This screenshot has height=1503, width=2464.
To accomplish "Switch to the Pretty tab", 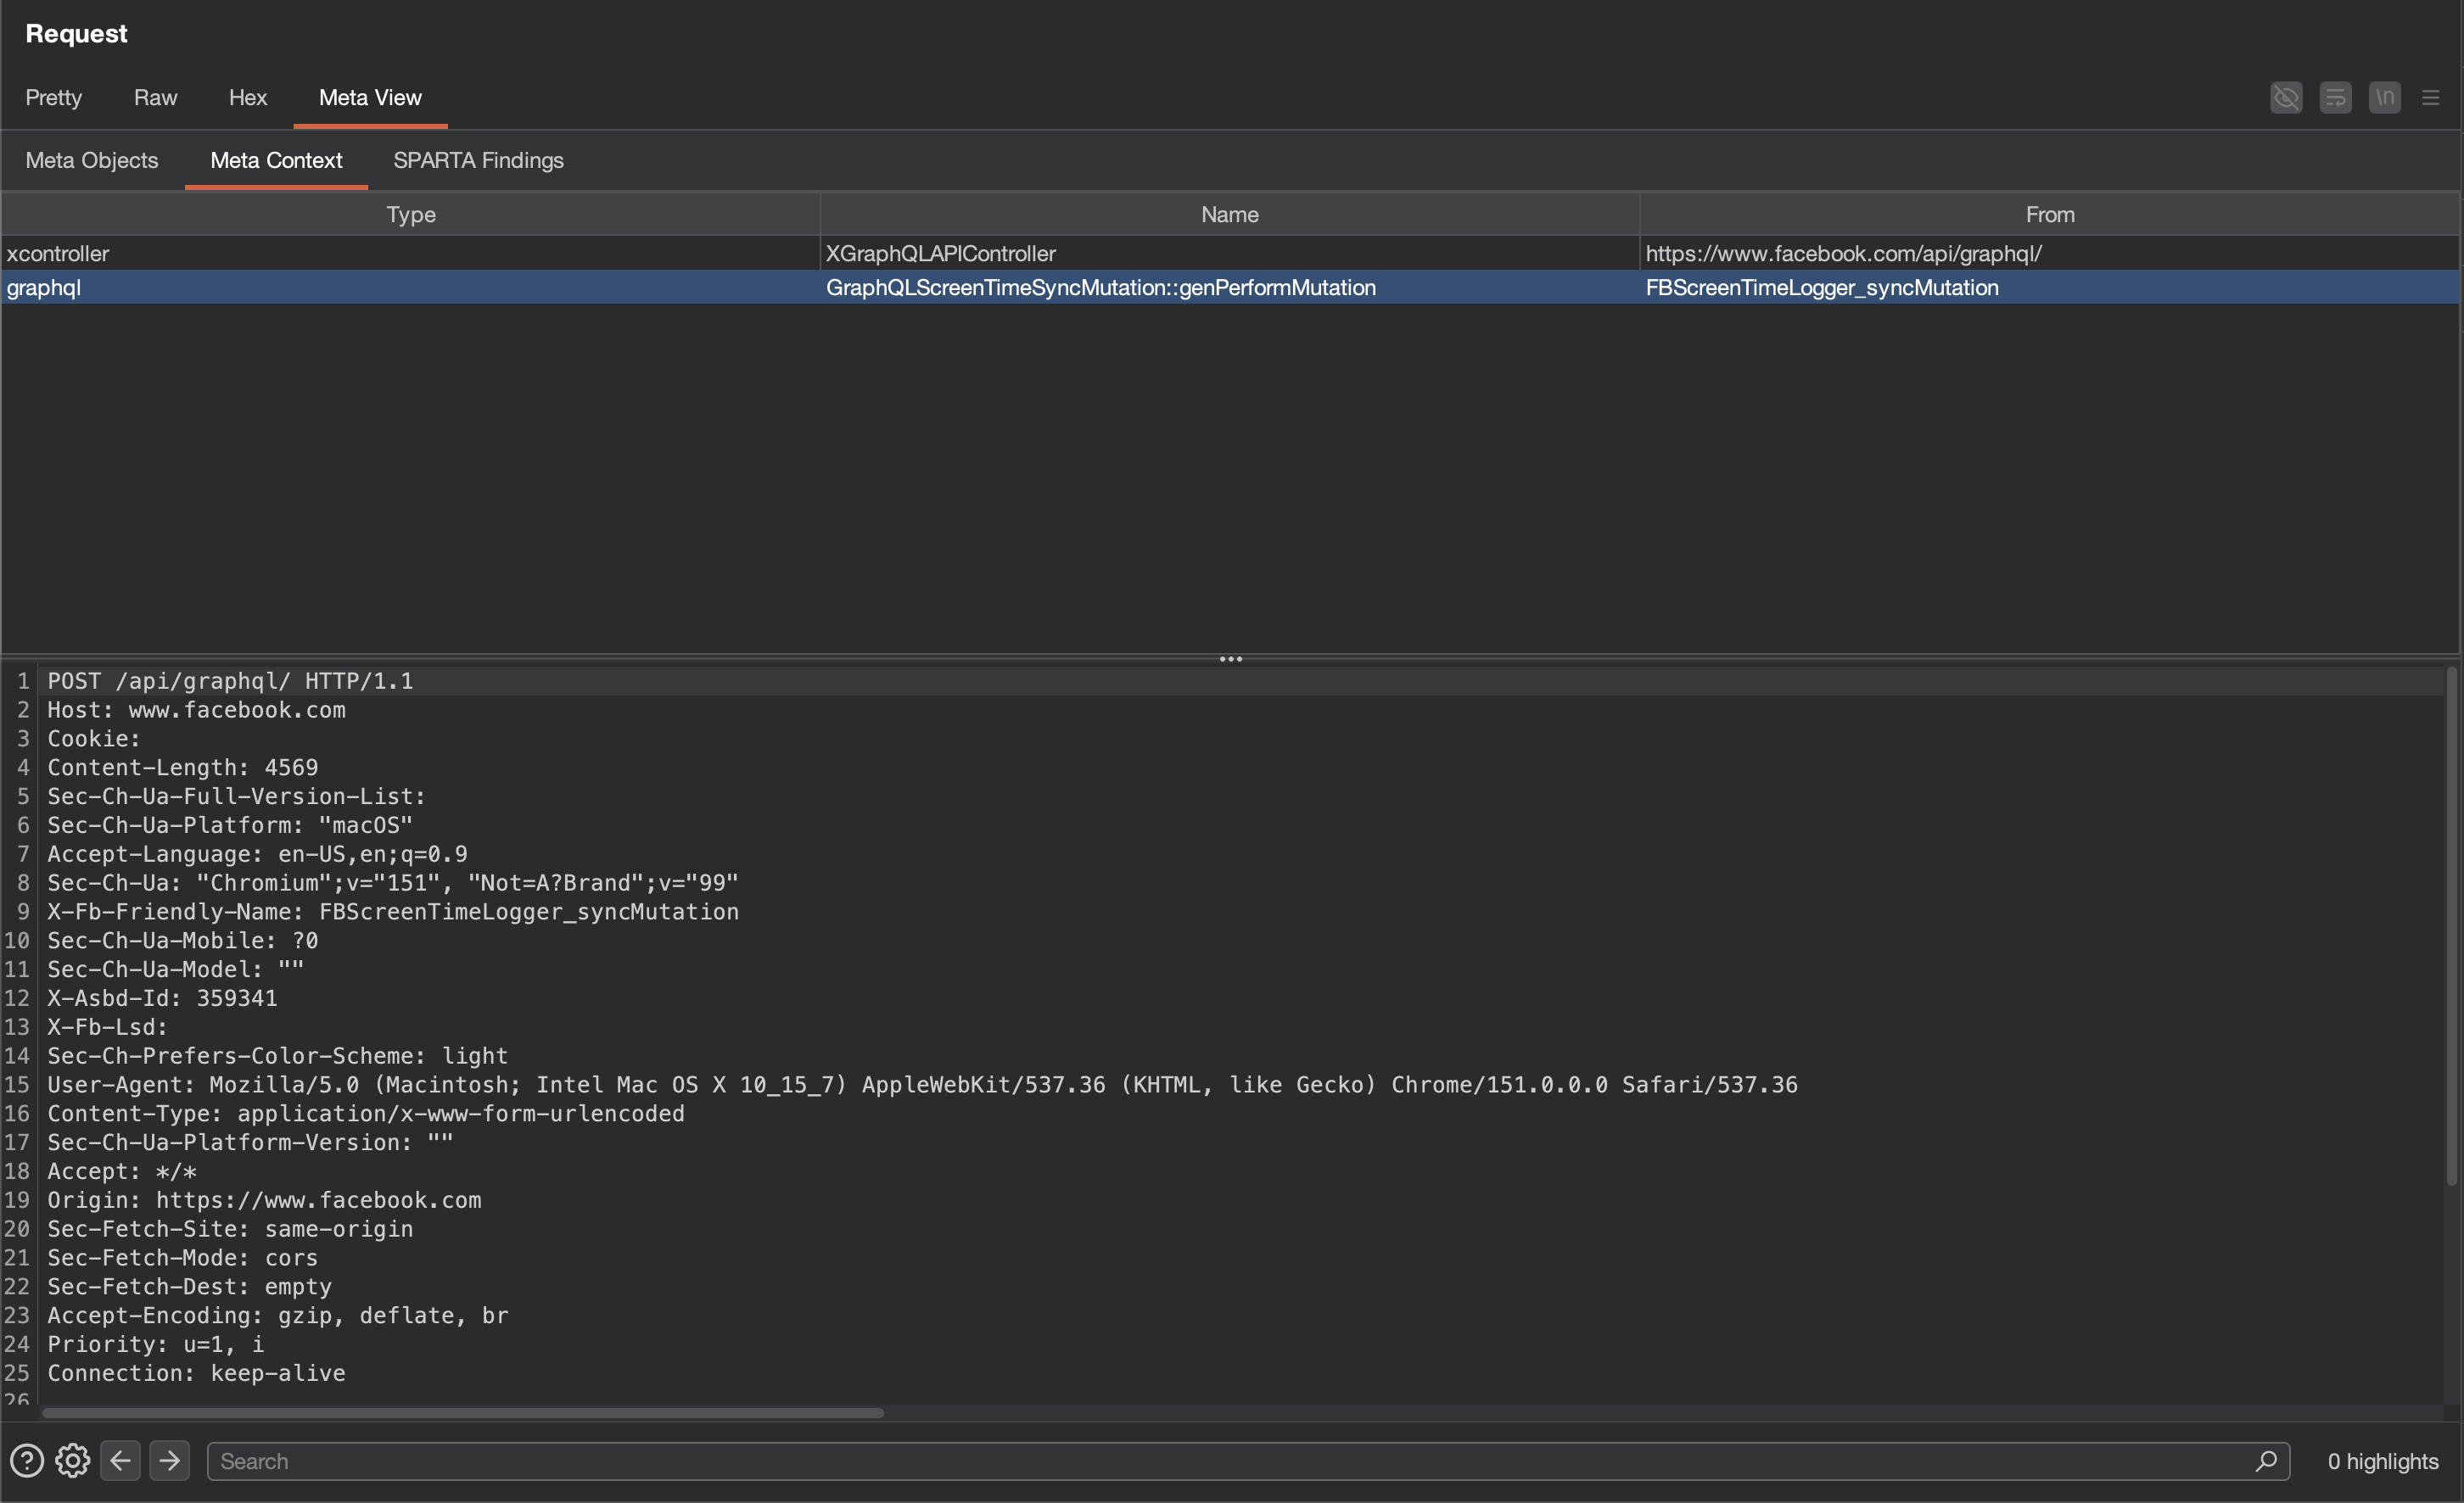I will tap(53, 97).
